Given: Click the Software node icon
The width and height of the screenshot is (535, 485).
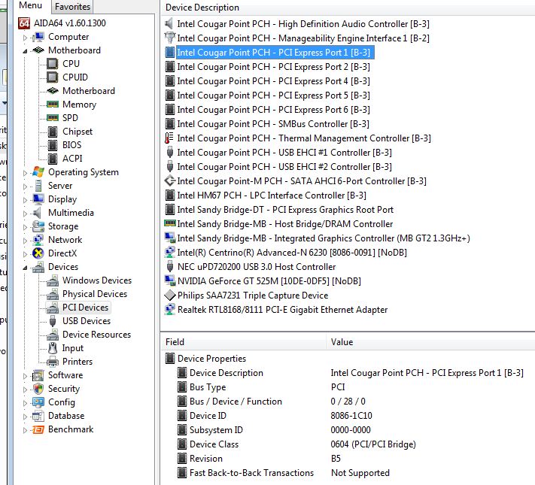Looking at the screenshot, I should pyautogui.click(x=38, y=375).
